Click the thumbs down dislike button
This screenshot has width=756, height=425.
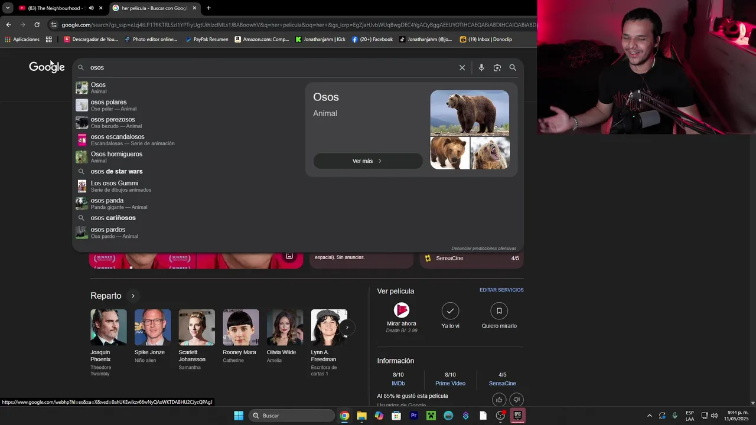pyautogui.click(x=516, y=400)
